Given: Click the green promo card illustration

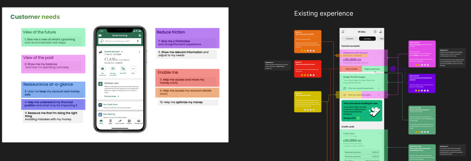Looking at the screenshot, I should (374, 111).
